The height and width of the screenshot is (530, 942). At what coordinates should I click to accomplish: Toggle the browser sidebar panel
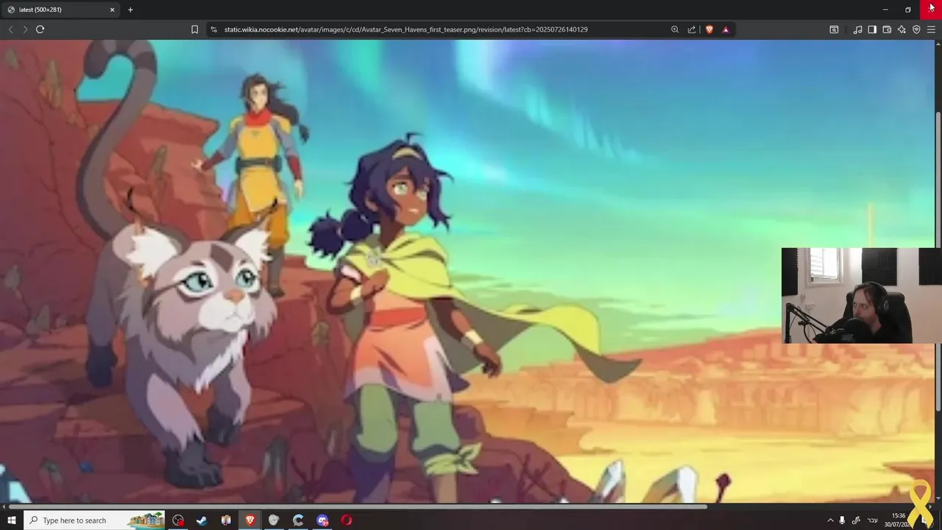click(872, 29)
